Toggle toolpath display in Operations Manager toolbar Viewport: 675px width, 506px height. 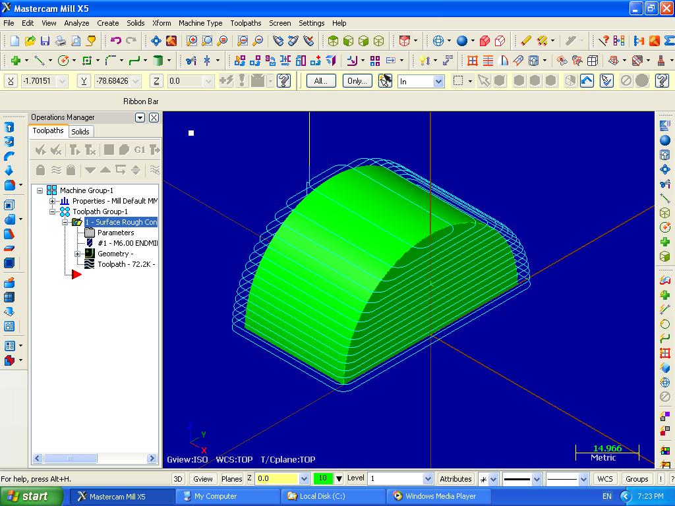tap(56, 169)
